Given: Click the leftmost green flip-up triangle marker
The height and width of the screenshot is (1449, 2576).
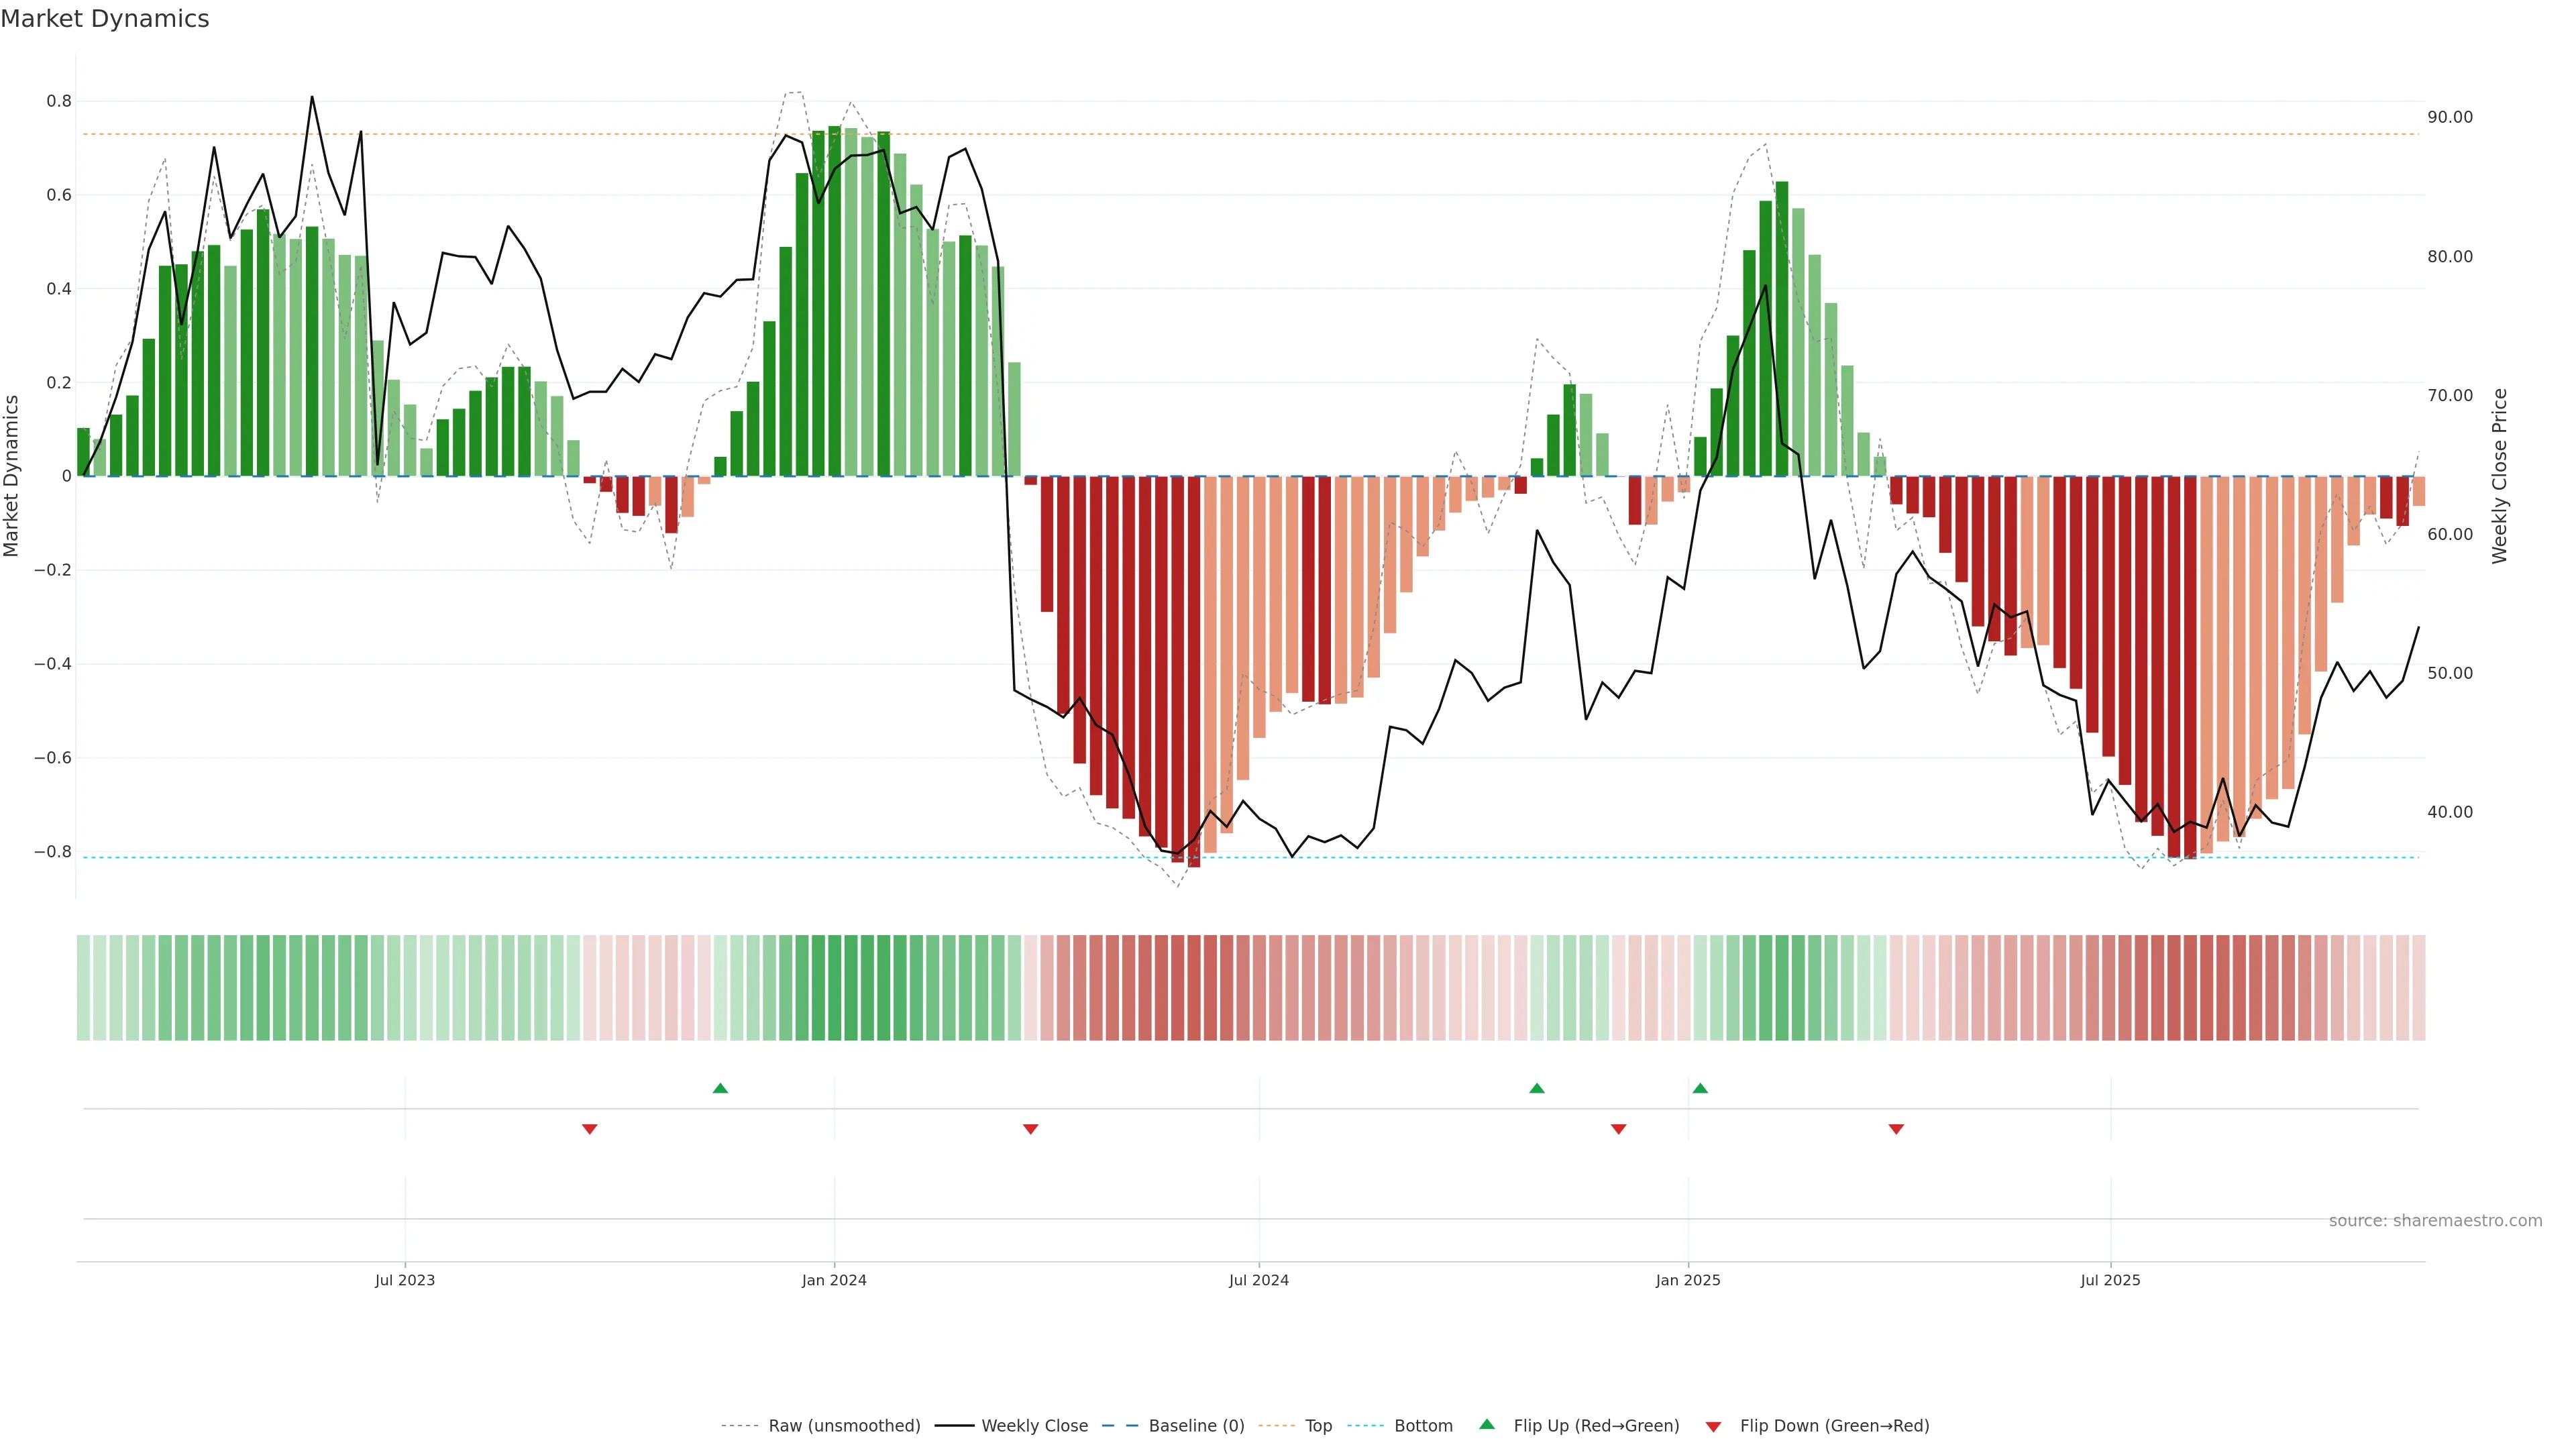Looking at the screenshot, I should 720,1088.
